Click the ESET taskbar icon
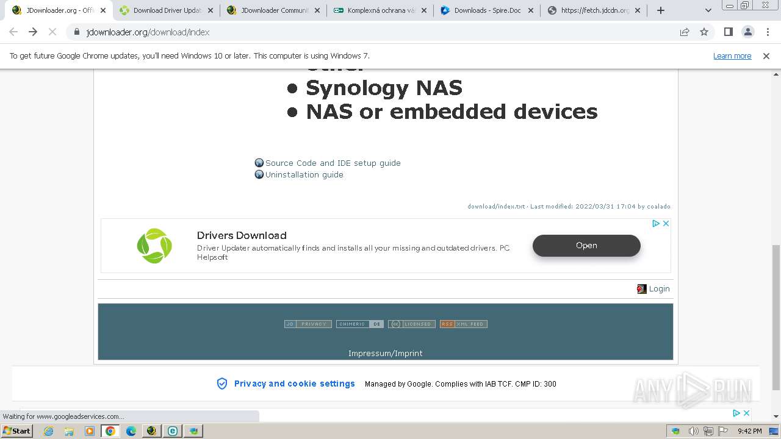The width and height of the screenshot is (781, 439). [173, 431]
